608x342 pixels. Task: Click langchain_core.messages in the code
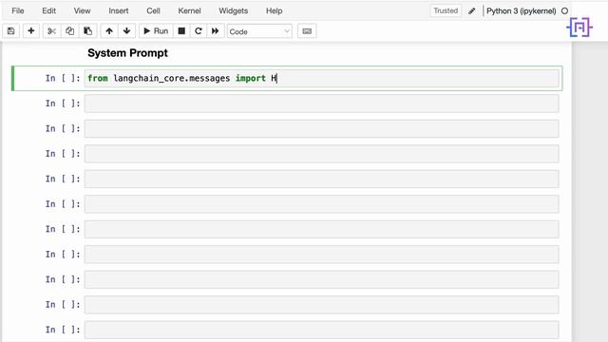point(171,78)
